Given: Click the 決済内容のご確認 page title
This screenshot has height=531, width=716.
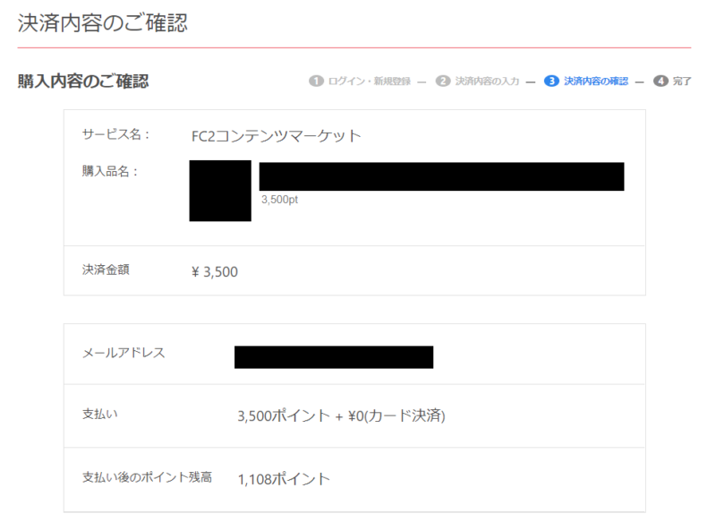Looking at the screenshot, I should click(102, 23).
